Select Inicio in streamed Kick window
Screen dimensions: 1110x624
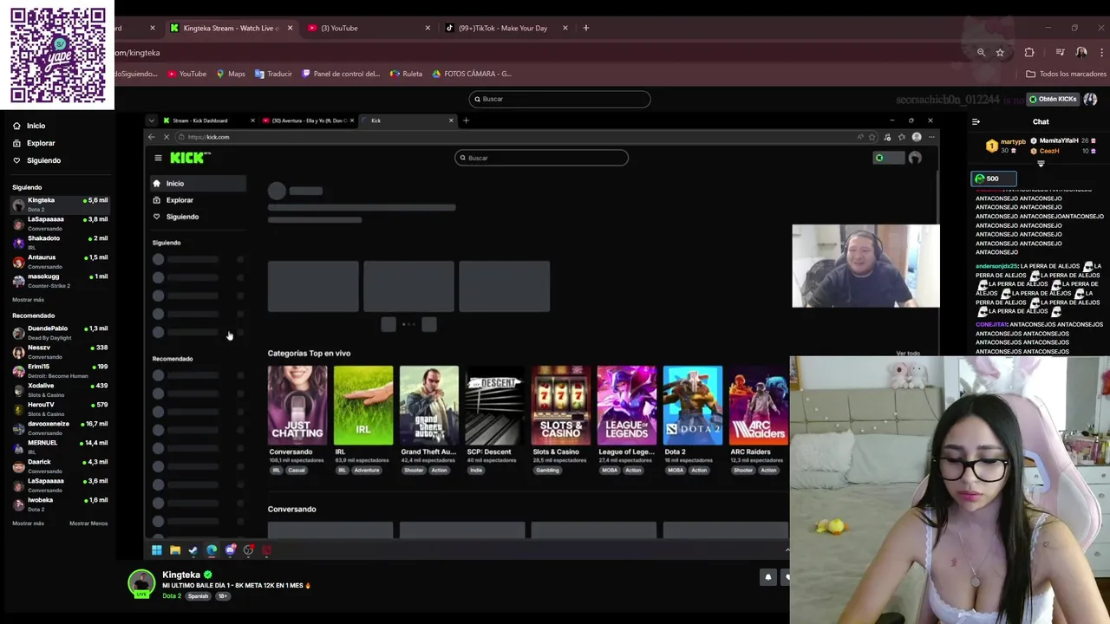pos(198,184)
